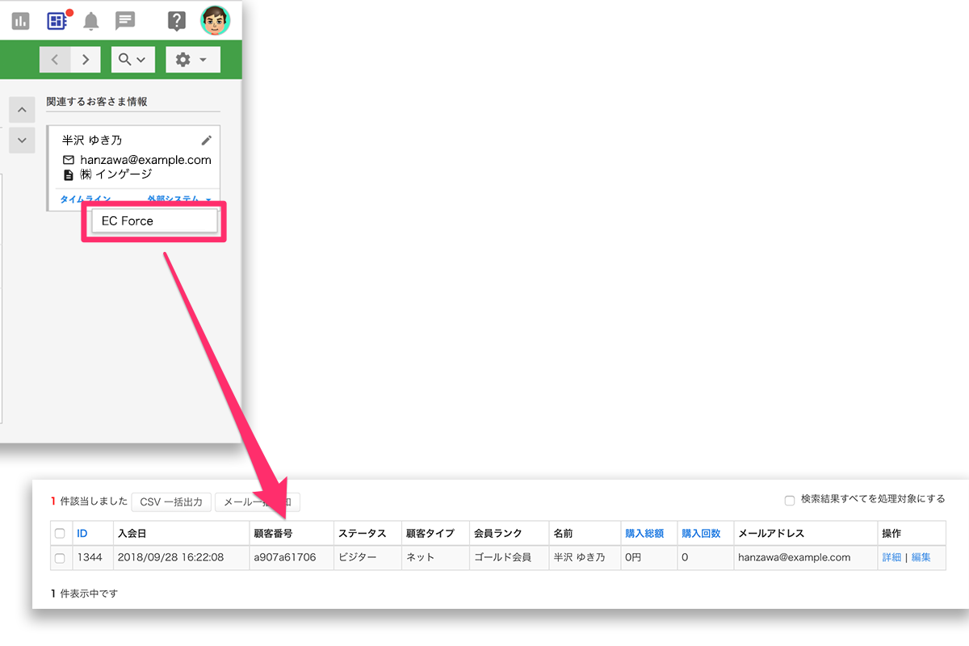Click the ID value 1344

coord(89,557)
